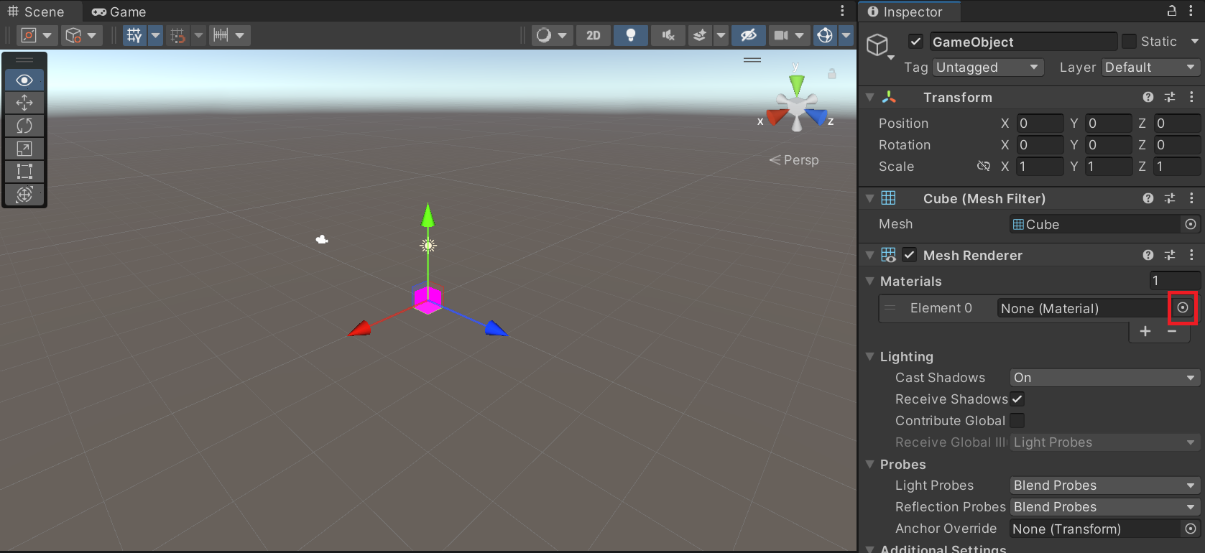
Task: Click the scene orientation gizmo lock icon
Action: (x=831, y=74)
